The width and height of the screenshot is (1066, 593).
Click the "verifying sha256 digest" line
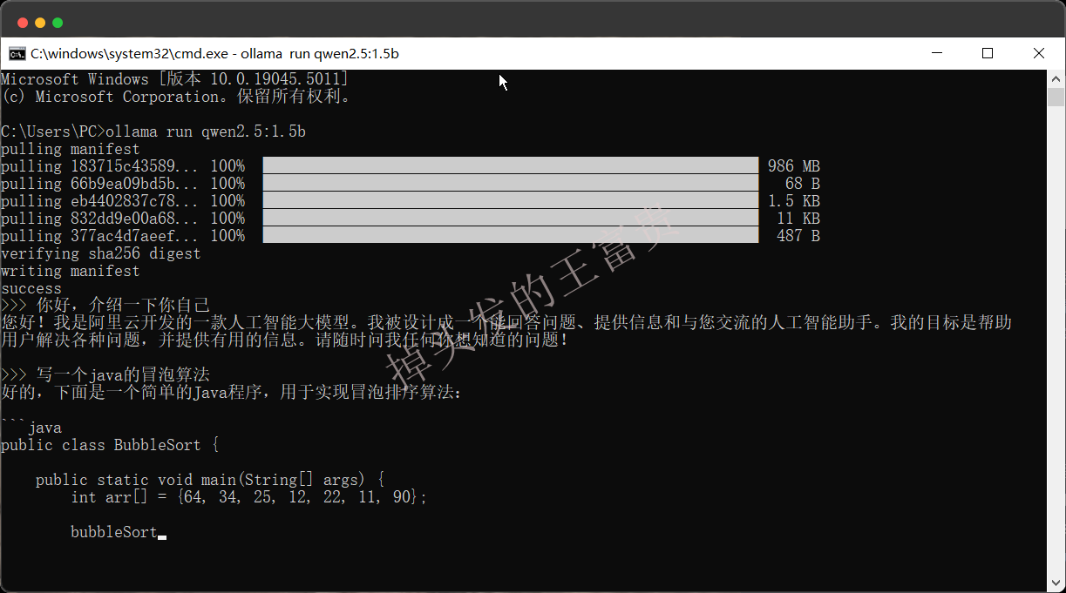pos(101,253)
